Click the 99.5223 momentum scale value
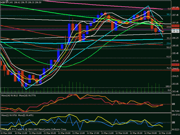 (175, 130)
